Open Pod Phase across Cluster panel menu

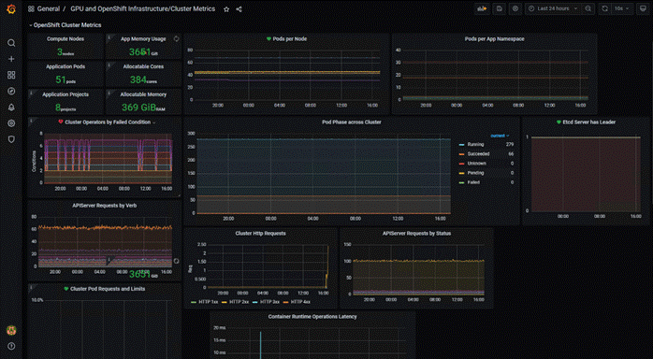[x=352, y=122]
